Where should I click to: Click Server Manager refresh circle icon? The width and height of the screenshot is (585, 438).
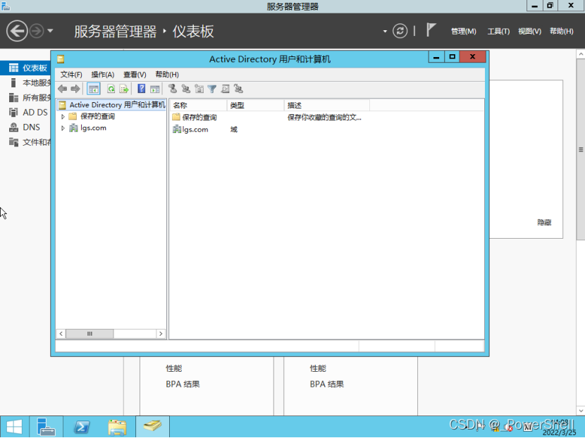(400, 31)
